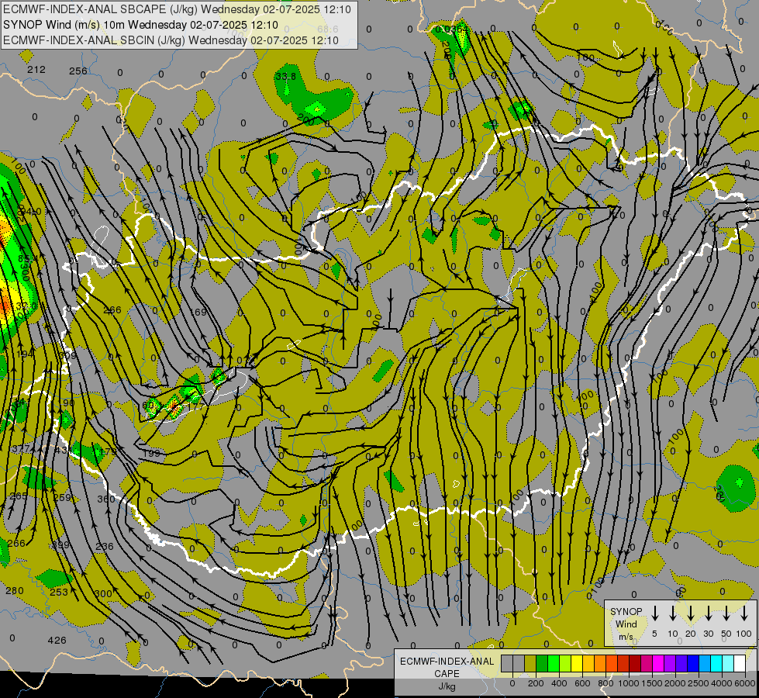Click the map value '265'
This screenshot has height=698, width=759.
coord(19,496)
